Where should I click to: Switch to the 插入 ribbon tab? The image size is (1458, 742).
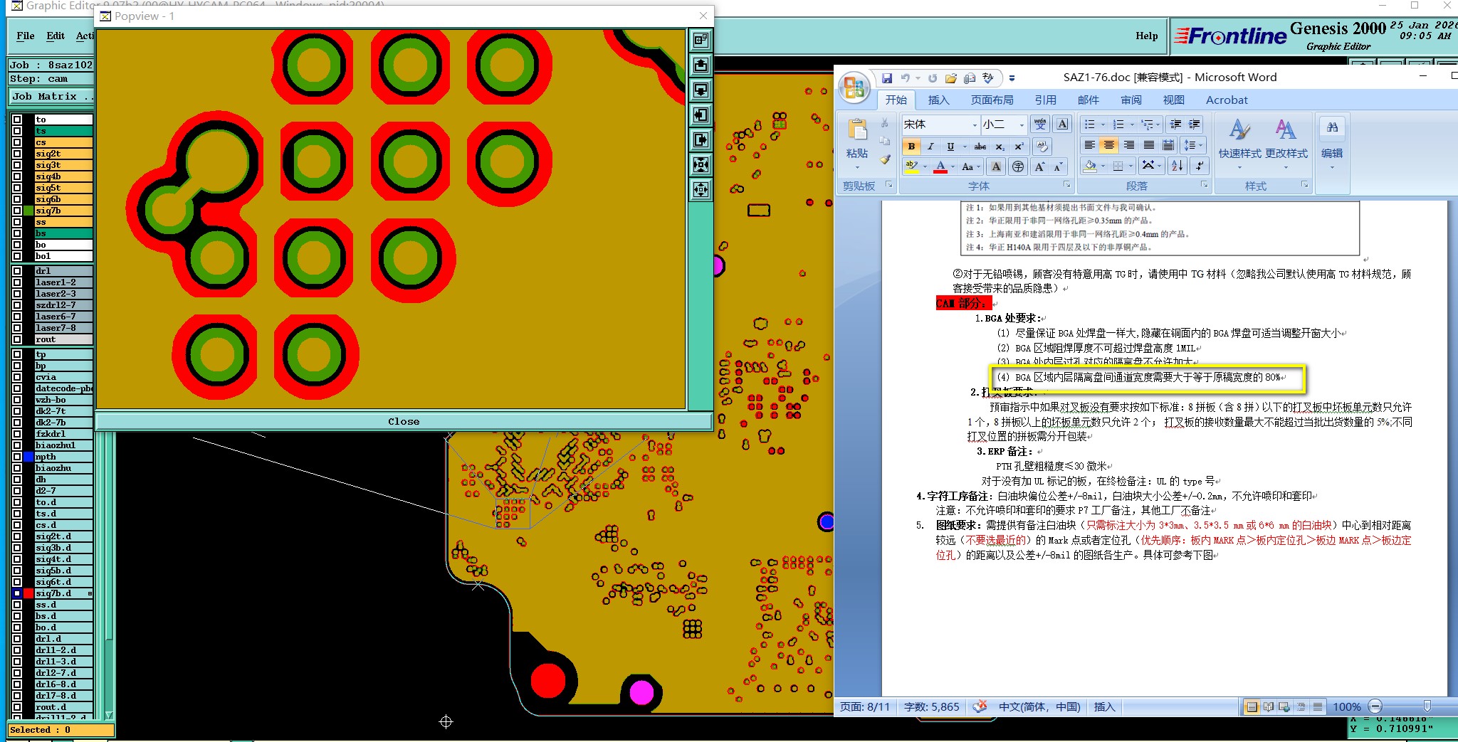coord(938,100)
